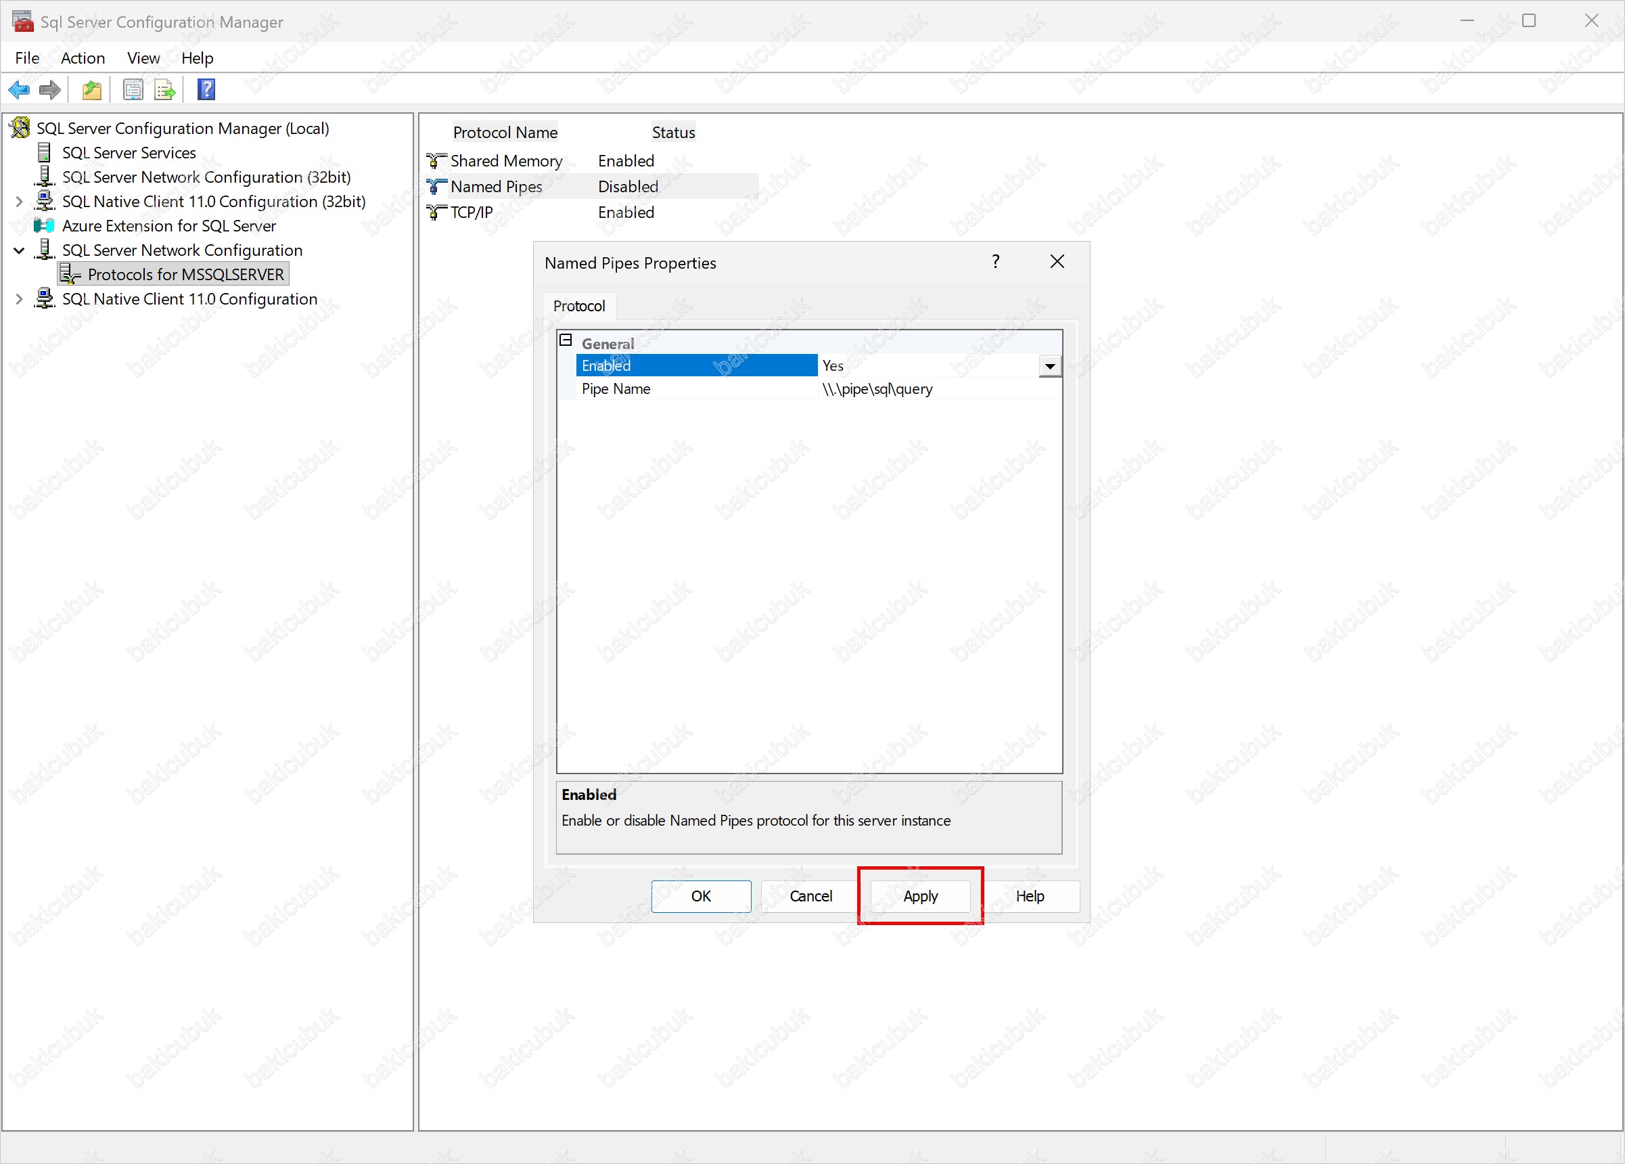Select the Protocol tab in dialog
The height and width of the screenshot is (1164, 1625).
click(578, 306)
